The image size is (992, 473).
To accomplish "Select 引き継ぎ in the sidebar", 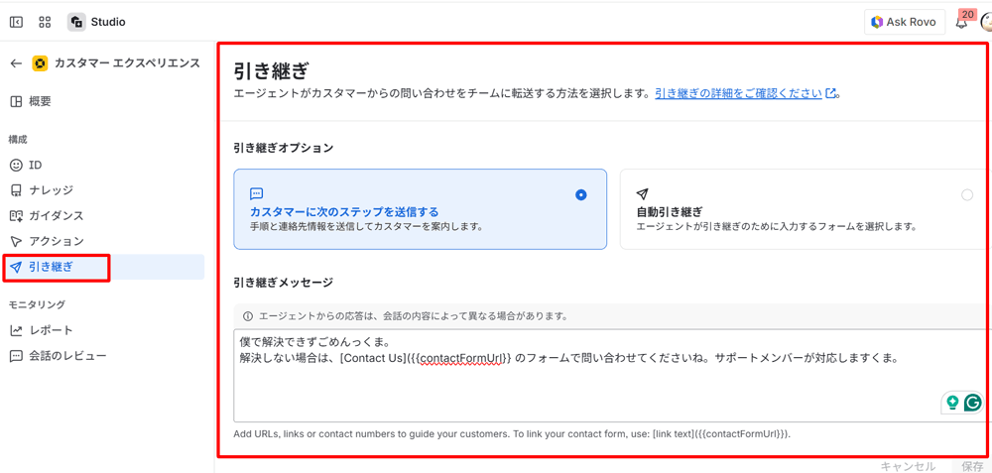I will click(x=105, y=267).
